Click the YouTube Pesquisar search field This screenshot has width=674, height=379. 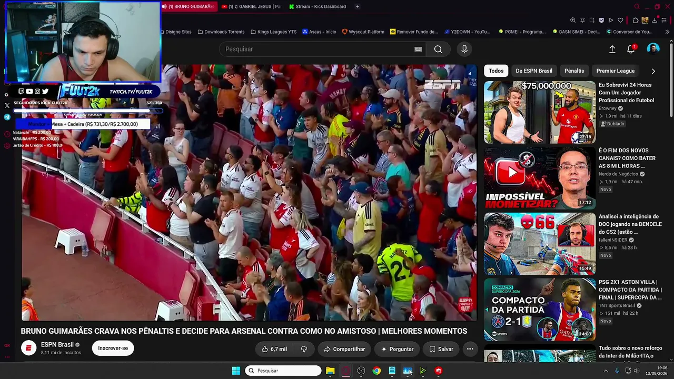pyautogui.click(x=321, y=49)
